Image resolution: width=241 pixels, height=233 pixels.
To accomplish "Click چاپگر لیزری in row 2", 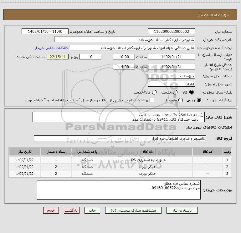I will click(147, 167).
